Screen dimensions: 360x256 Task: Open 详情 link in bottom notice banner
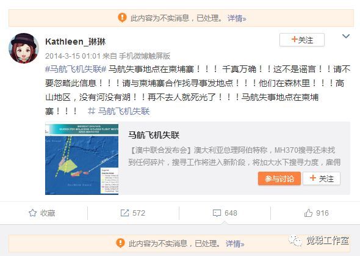pos(235,244)
